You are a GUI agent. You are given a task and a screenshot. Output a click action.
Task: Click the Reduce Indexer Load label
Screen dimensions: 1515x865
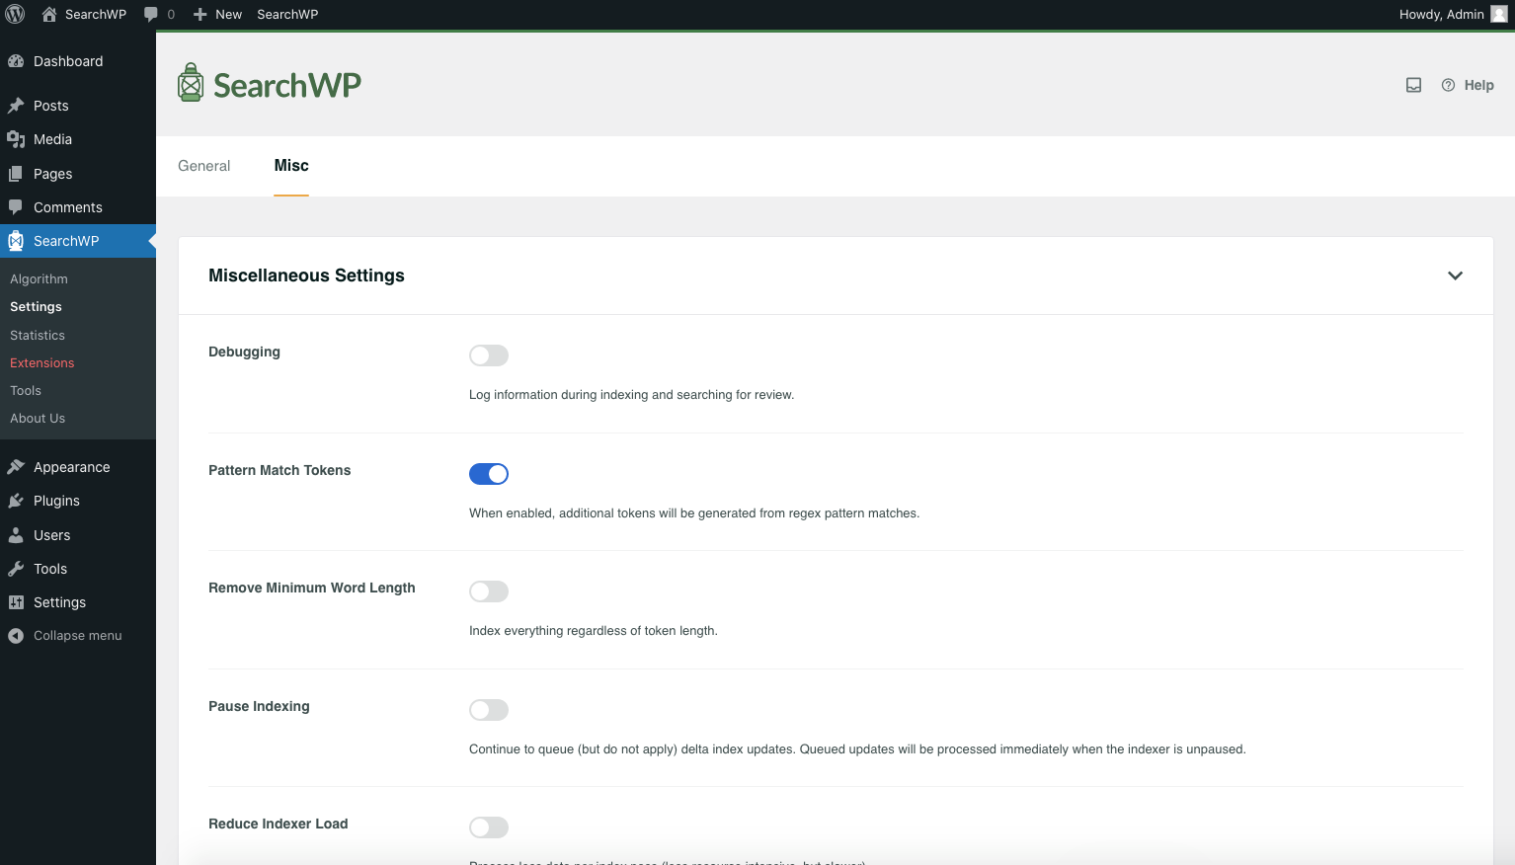tap(279, 824)
